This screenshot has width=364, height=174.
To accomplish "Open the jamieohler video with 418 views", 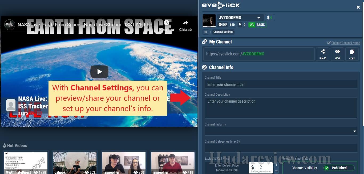I will coord(173,163).
